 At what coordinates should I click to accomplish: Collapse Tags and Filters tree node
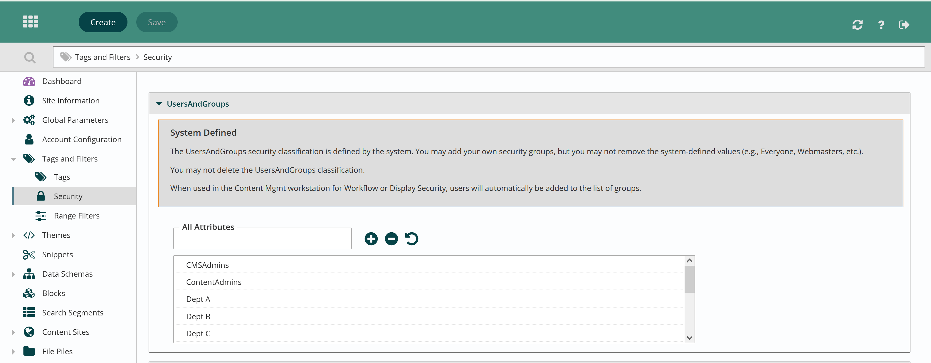click(14, 159)
